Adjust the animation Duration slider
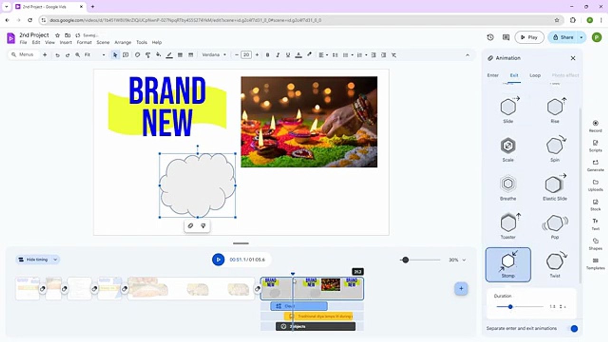 (520, 307)
